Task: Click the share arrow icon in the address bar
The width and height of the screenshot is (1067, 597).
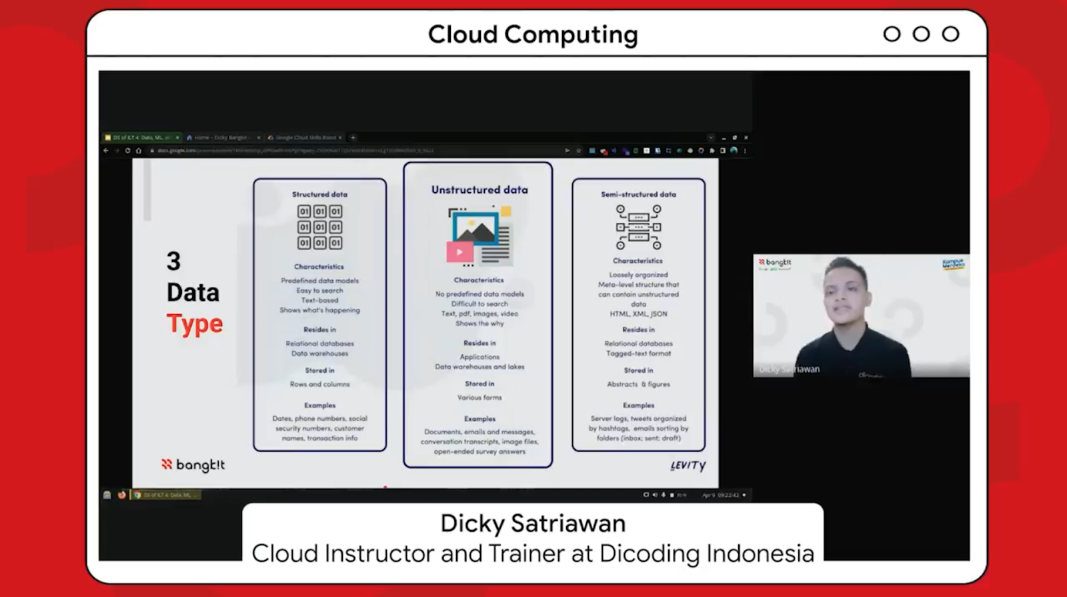Action: (x=568, y=151)
